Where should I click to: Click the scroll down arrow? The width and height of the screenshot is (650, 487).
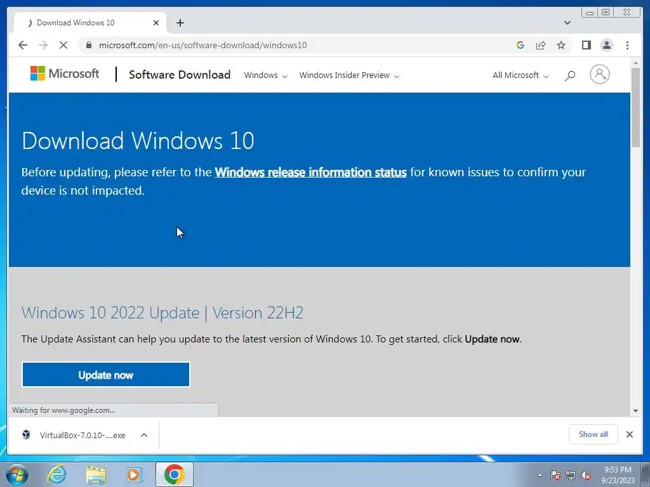click(635, 411)
